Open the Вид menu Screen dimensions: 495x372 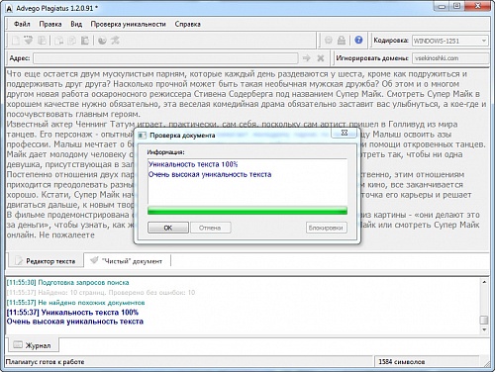coord(76,24)
